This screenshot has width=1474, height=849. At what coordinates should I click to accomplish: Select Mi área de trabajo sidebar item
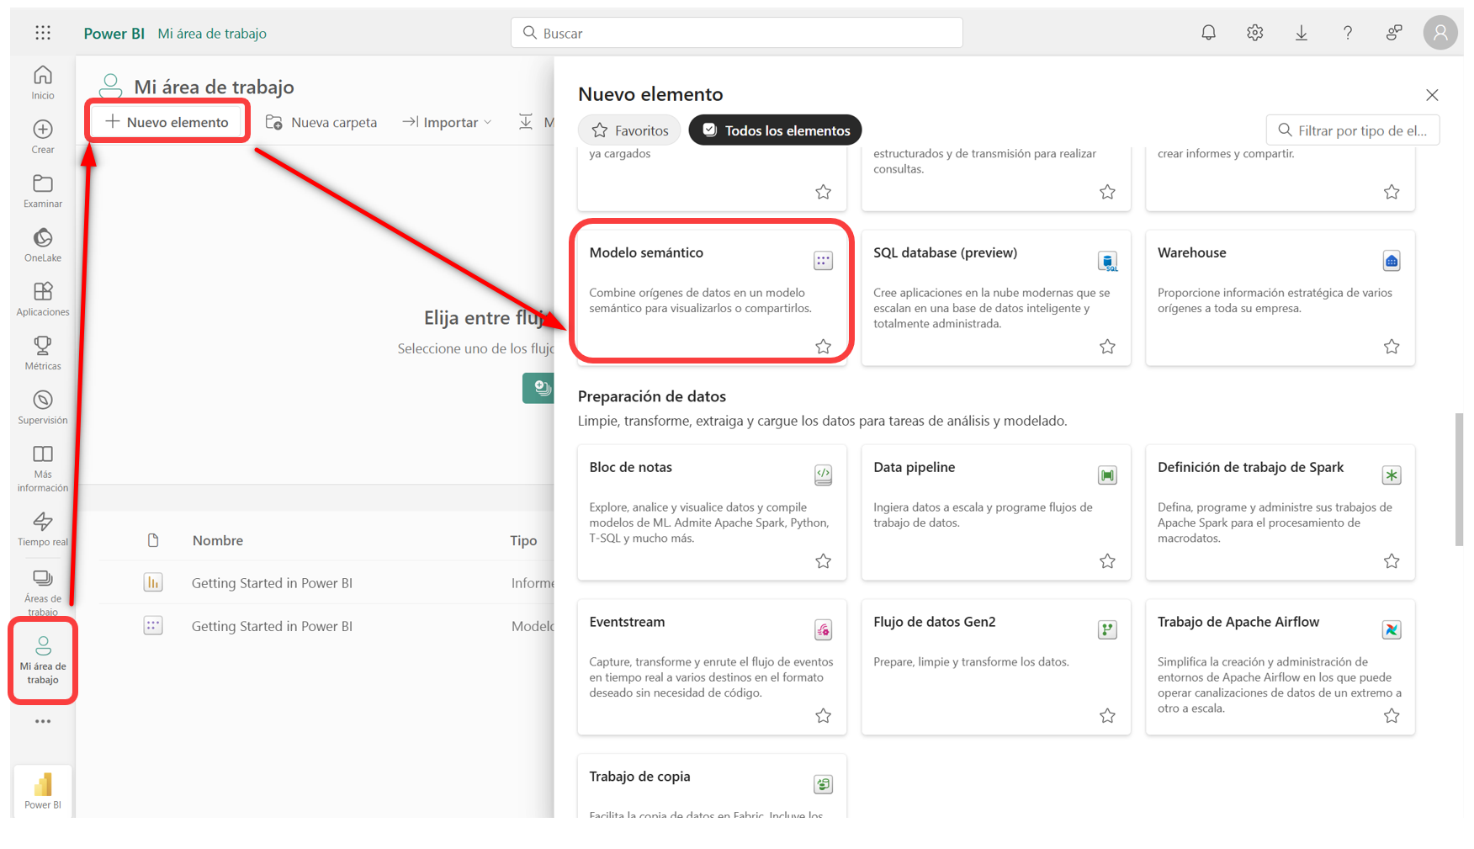[x=43, y=661]
